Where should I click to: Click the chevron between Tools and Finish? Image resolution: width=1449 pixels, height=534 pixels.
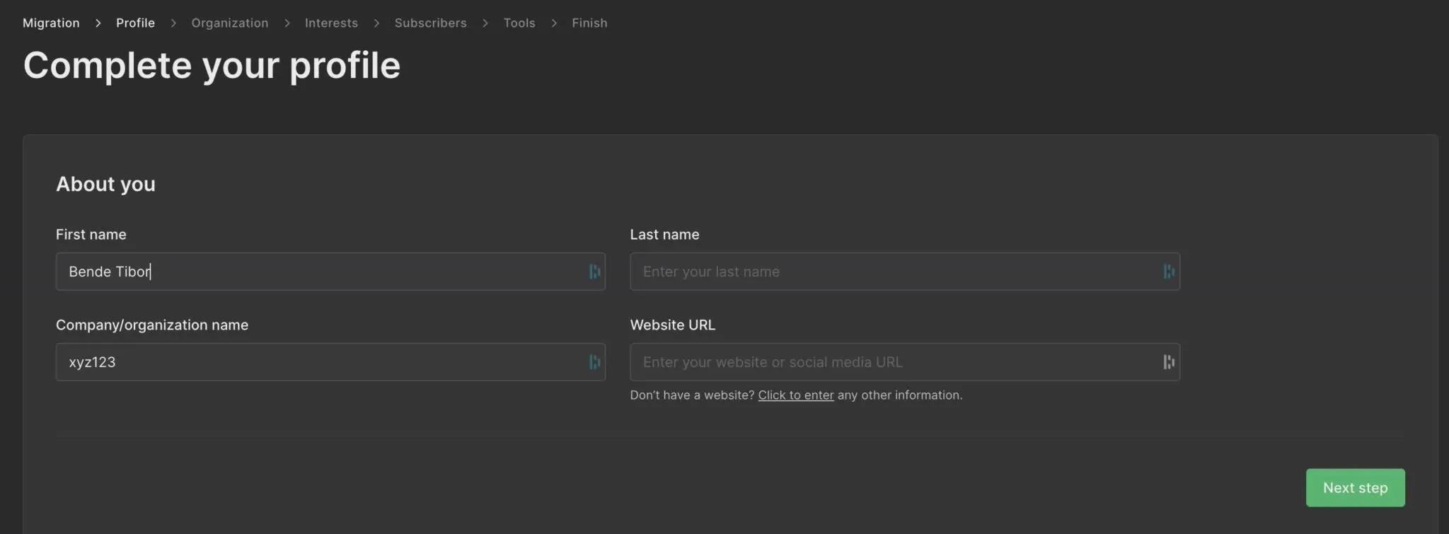[554, 23]
